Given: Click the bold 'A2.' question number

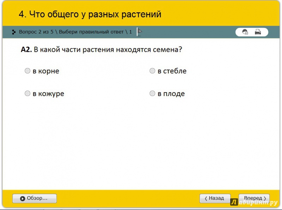Looking at the screenshot, I should tap(26, 50).
